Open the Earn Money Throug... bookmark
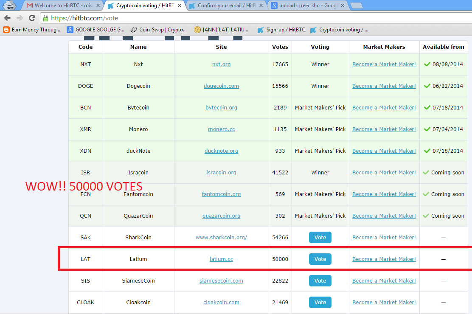The height and width of the screenshot is (314, 472). (31, 30)
